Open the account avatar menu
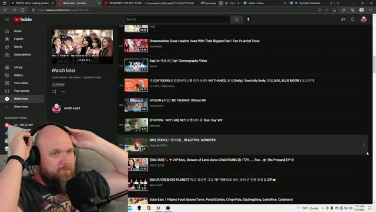This screenshot has width=376, height=212. [x=364, y=19]
